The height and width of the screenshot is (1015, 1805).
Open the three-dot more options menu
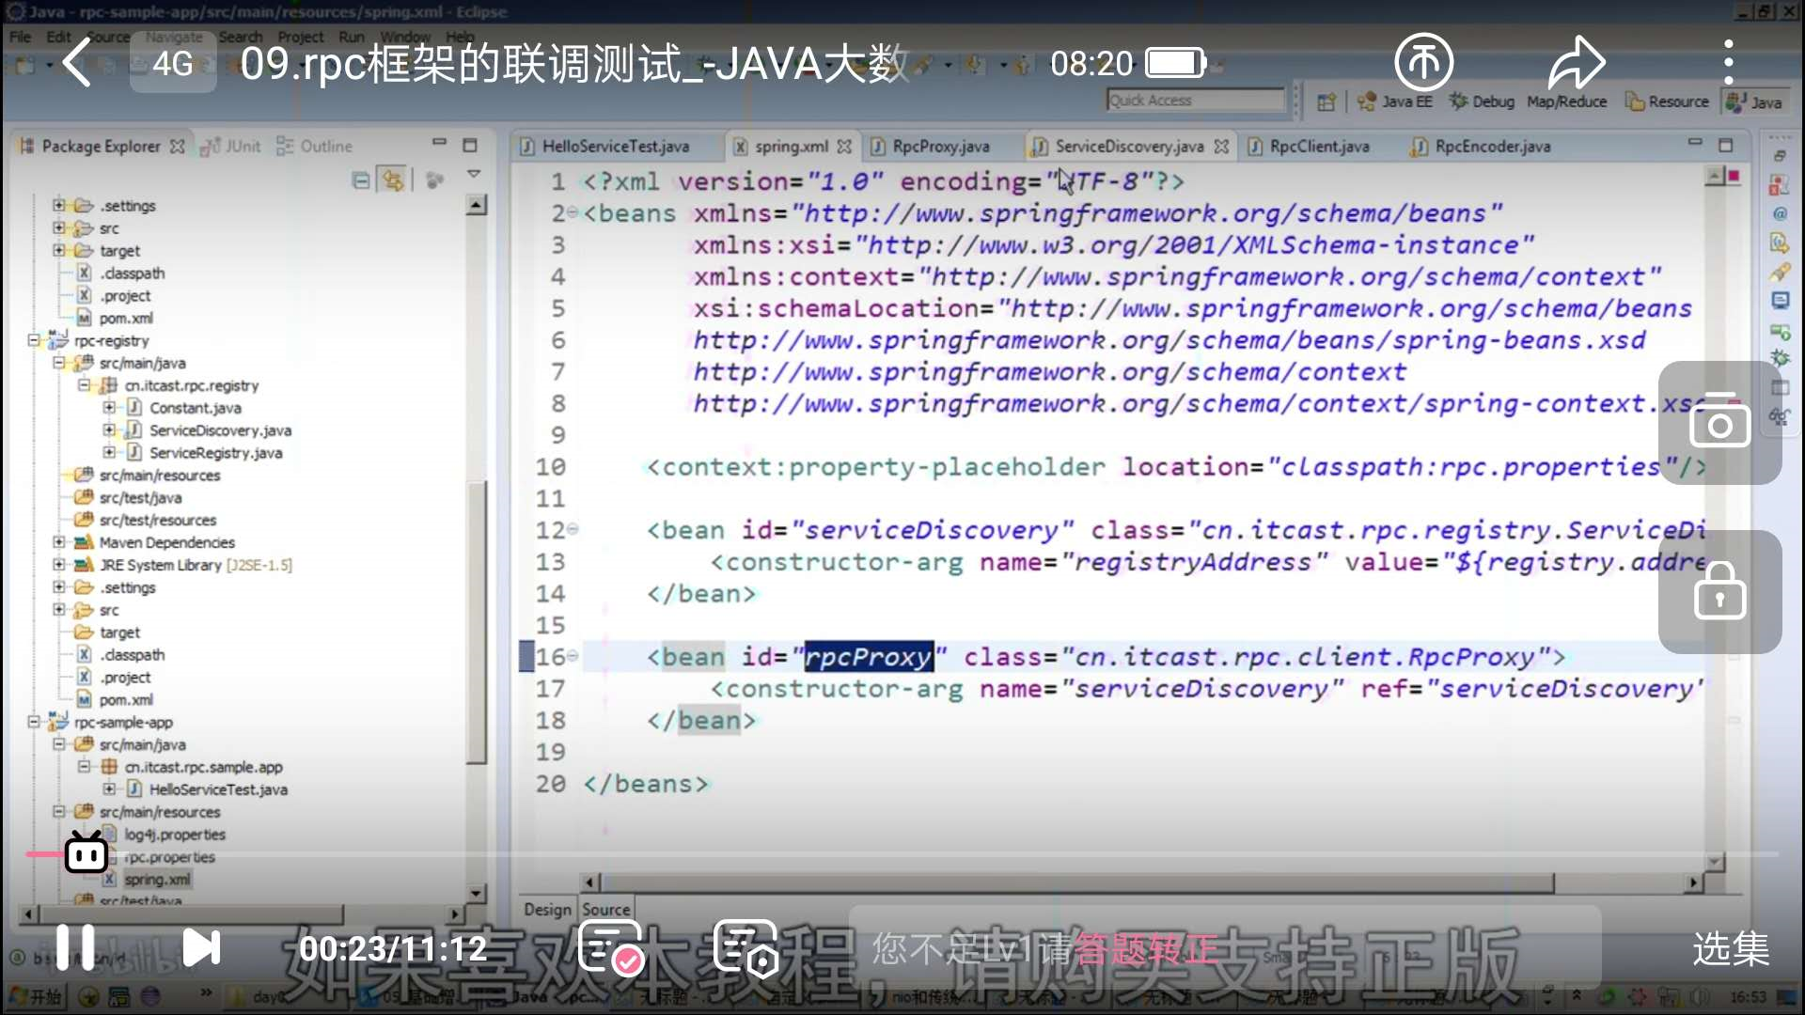[x=1728, y=63]
